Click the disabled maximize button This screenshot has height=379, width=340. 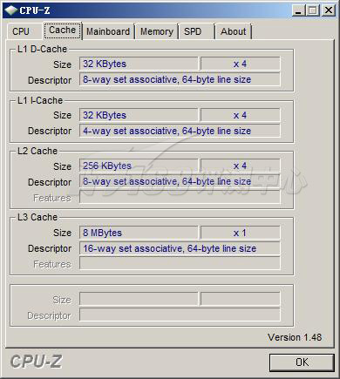313,10
